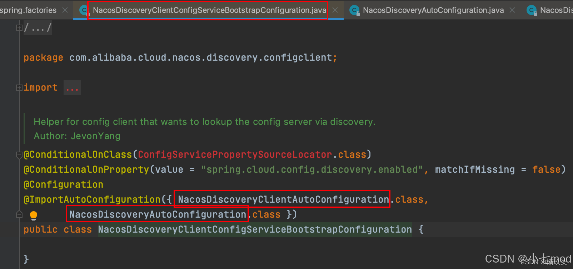573x269 pixels.
Task: Select NacosDiscoveryClientConfigServiceBootstrapConfiguration.java tab
Action: (209, 10)
